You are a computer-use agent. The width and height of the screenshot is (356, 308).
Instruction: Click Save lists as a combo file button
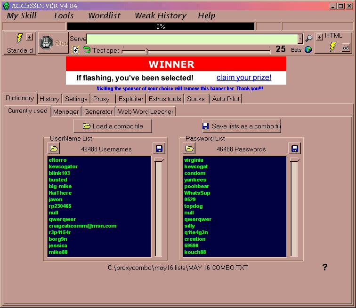(x=242, y=126)
